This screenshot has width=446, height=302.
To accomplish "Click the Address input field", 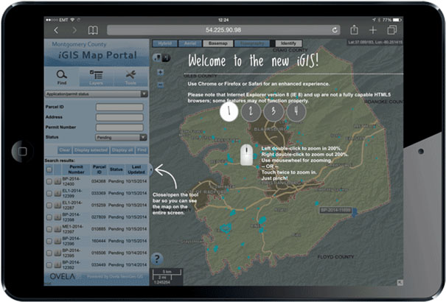I will point(119,117).
